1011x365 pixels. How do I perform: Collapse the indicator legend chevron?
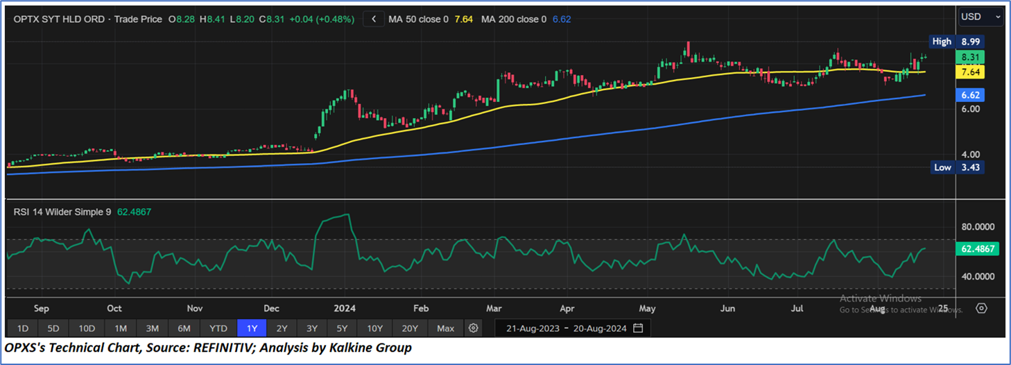[x=374, y=19]
